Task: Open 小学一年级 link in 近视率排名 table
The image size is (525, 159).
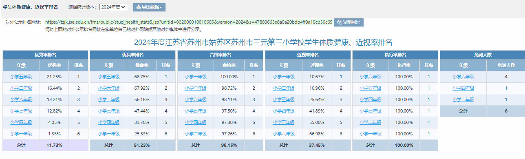Action: point(283,77)
